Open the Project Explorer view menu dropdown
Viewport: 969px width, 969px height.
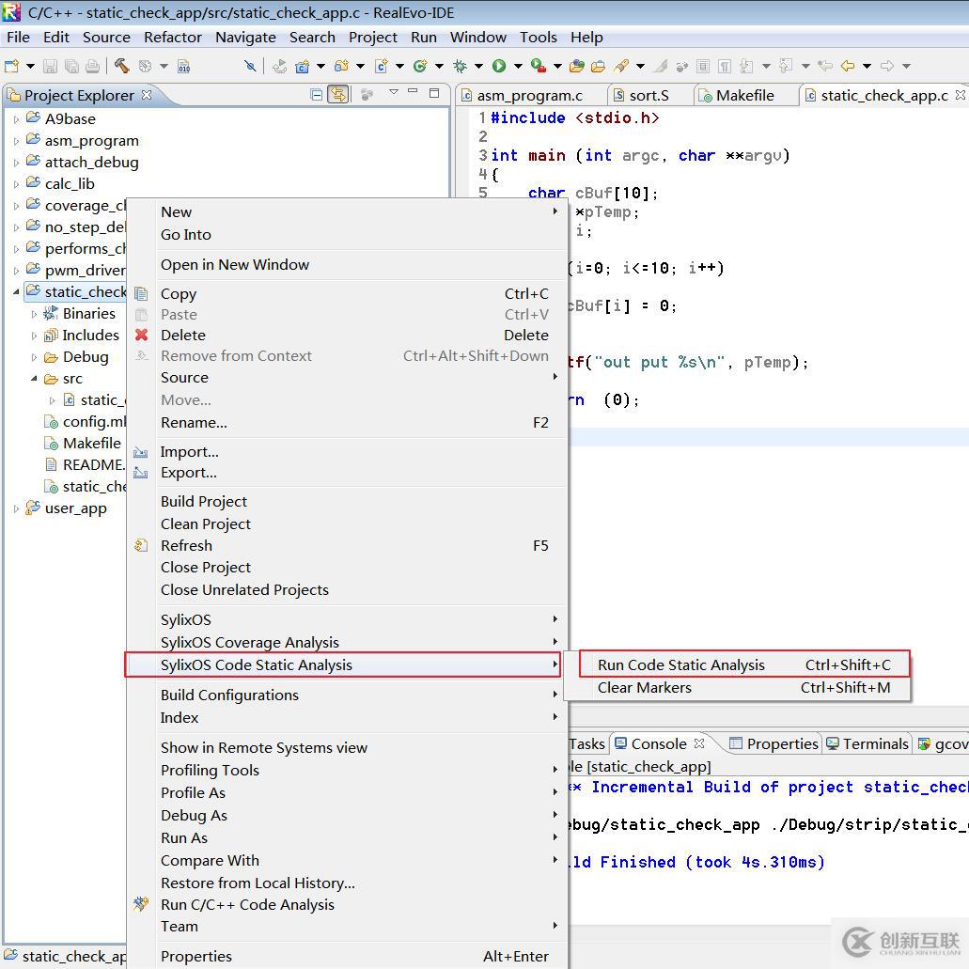pyautogui.click(x=393, y=93)
